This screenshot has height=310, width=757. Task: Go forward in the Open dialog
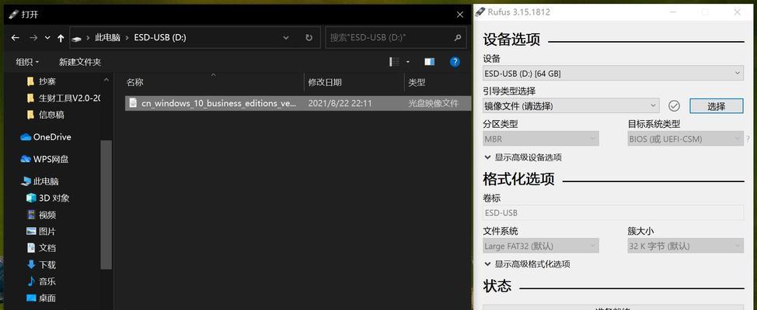(33, 38)
